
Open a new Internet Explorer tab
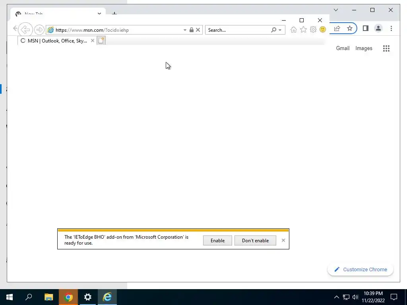pos(101,41)
